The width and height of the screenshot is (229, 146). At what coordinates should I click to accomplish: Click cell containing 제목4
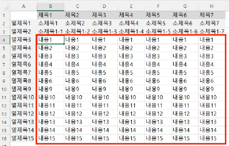click(131, 15)
